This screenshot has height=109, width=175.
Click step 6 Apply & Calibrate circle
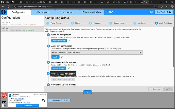pos(156,23)
